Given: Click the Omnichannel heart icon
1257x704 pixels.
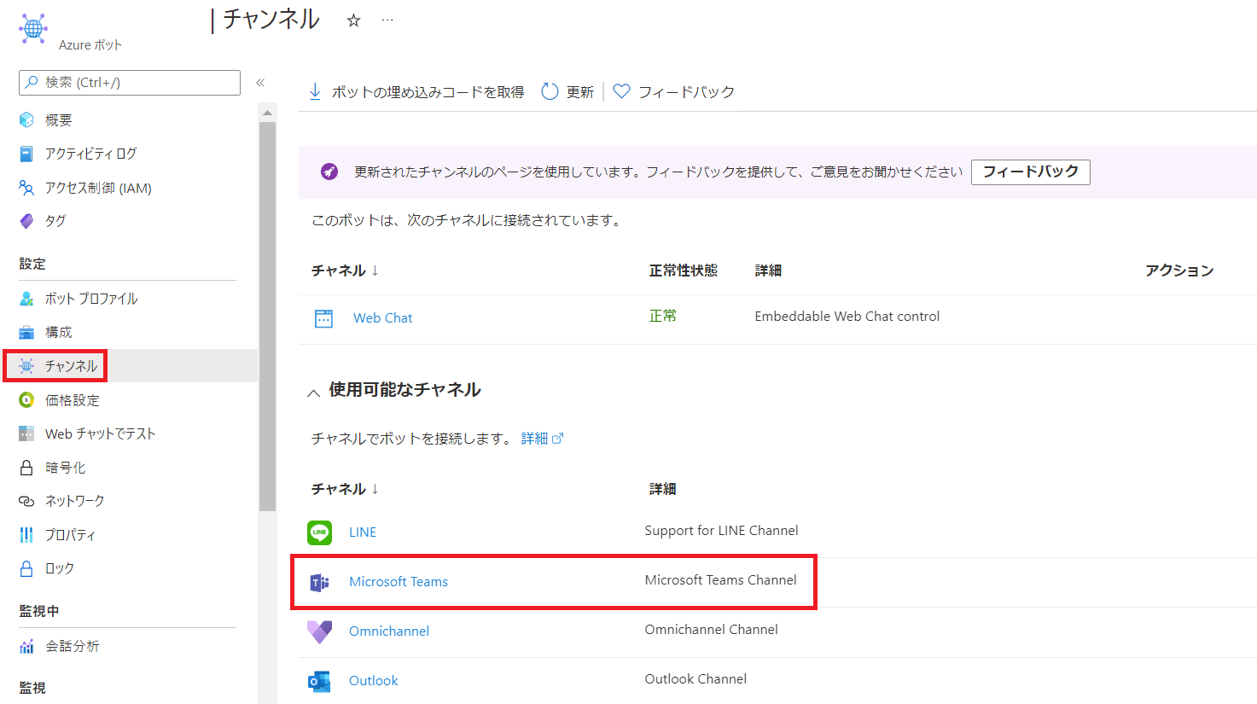Looking at the screenshot, I should (320, 631).
